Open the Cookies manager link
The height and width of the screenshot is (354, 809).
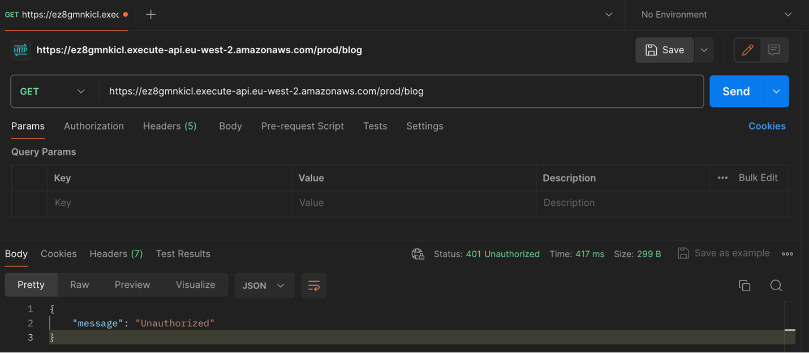coord(767,126)
